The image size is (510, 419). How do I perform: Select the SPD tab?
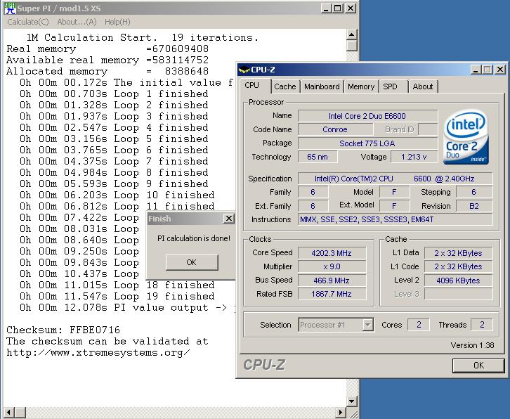click(390, 86)
